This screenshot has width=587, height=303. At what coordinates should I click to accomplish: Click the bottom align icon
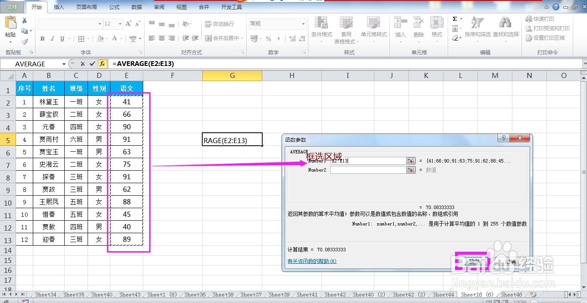172,24
